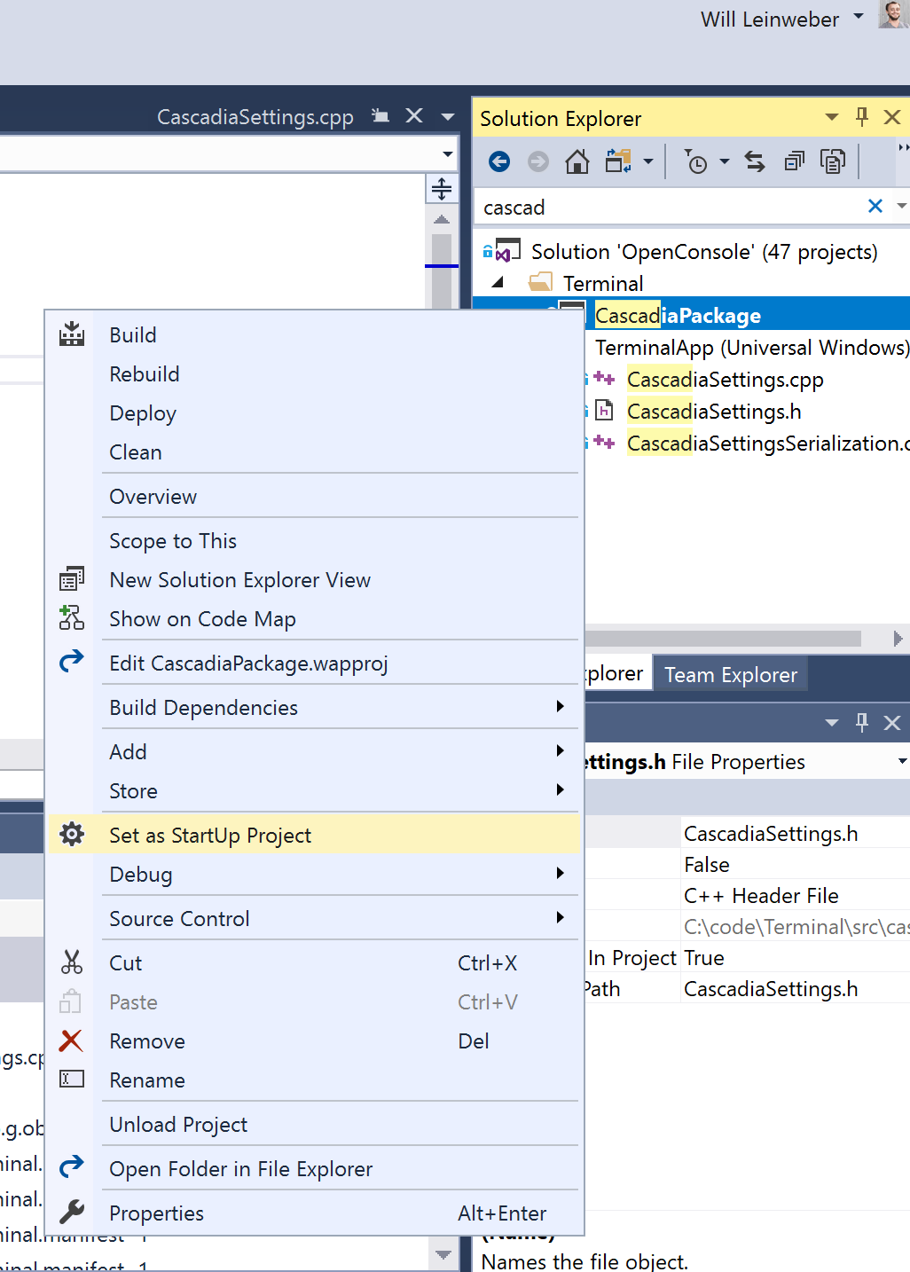Click the Back arrow in Solution Explorer toolbar
This screenshot has height=1272, width=910.
point(499,161)
